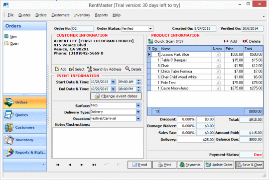View customer Details
269x180 pixels.
pyautogui.click(x=134, y=69)
